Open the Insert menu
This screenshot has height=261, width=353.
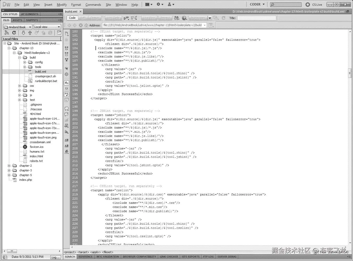coord(48,5)
